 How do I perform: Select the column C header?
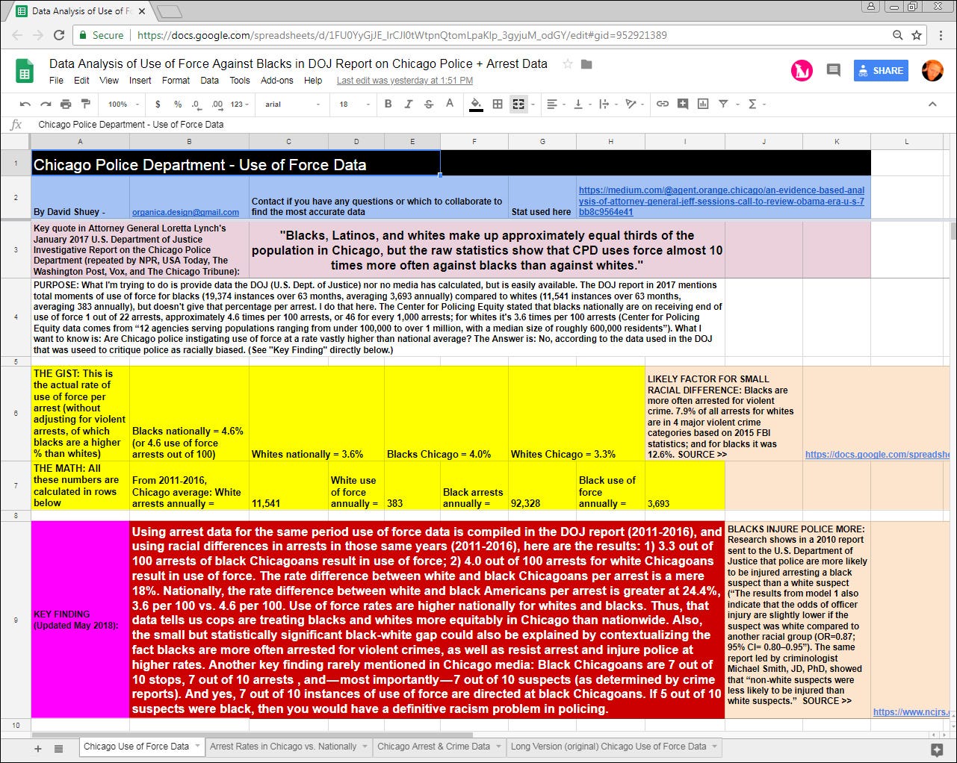point(288,142)
